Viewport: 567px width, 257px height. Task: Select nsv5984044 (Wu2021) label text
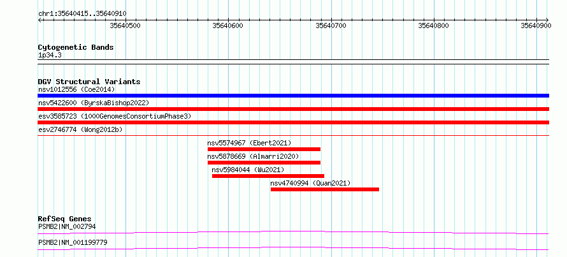click(248, 170)
